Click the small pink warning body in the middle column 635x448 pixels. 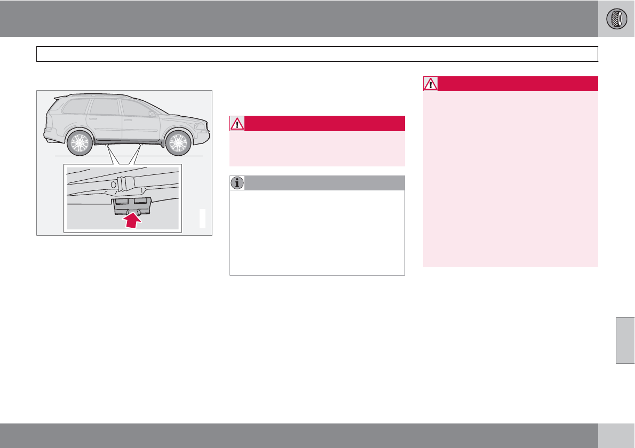[317, 149]
